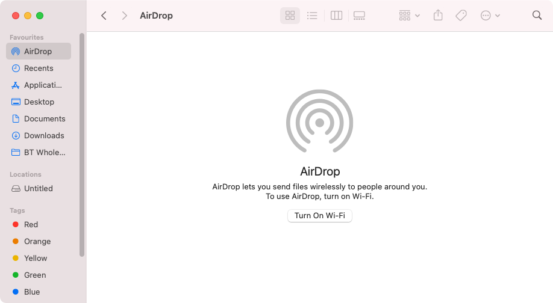The width and height of the screenshot is (553, 303).
Task: Select the Blue tag
Action: tap(39, 292)
